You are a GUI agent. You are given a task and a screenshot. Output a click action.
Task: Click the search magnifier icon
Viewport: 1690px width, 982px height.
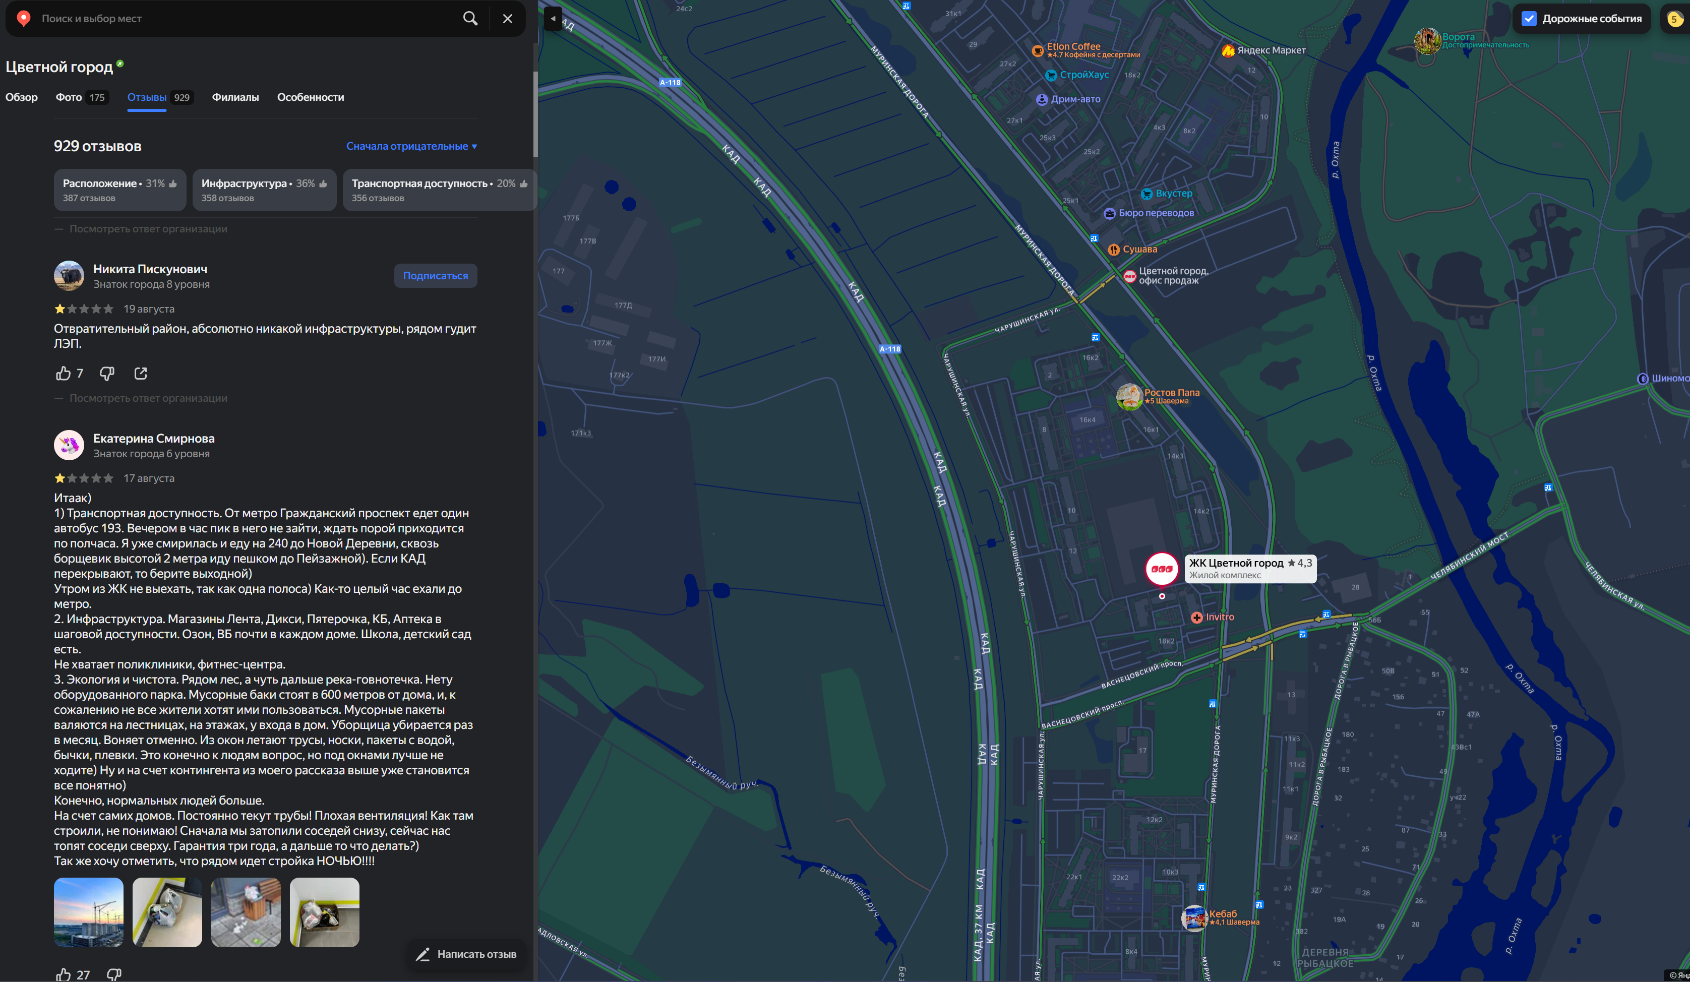coord(470,19)
